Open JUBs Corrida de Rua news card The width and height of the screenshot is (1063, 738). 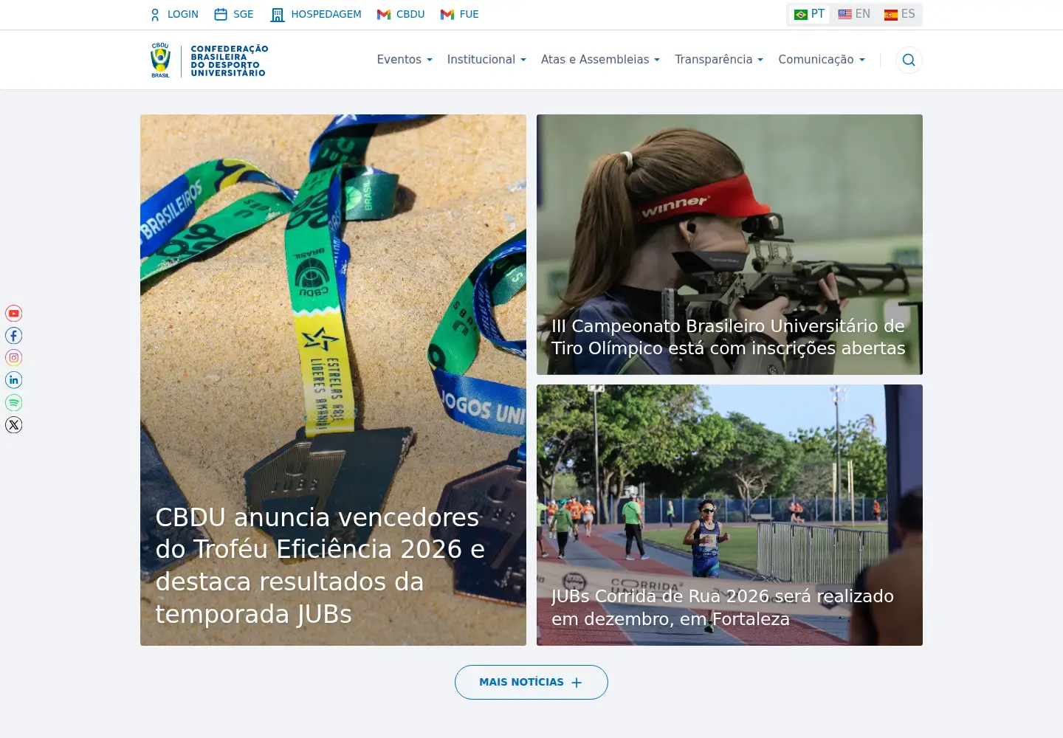point(729,515)
